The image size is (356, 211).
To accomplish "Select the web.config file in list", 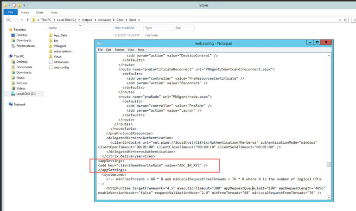I will (61, 67).
